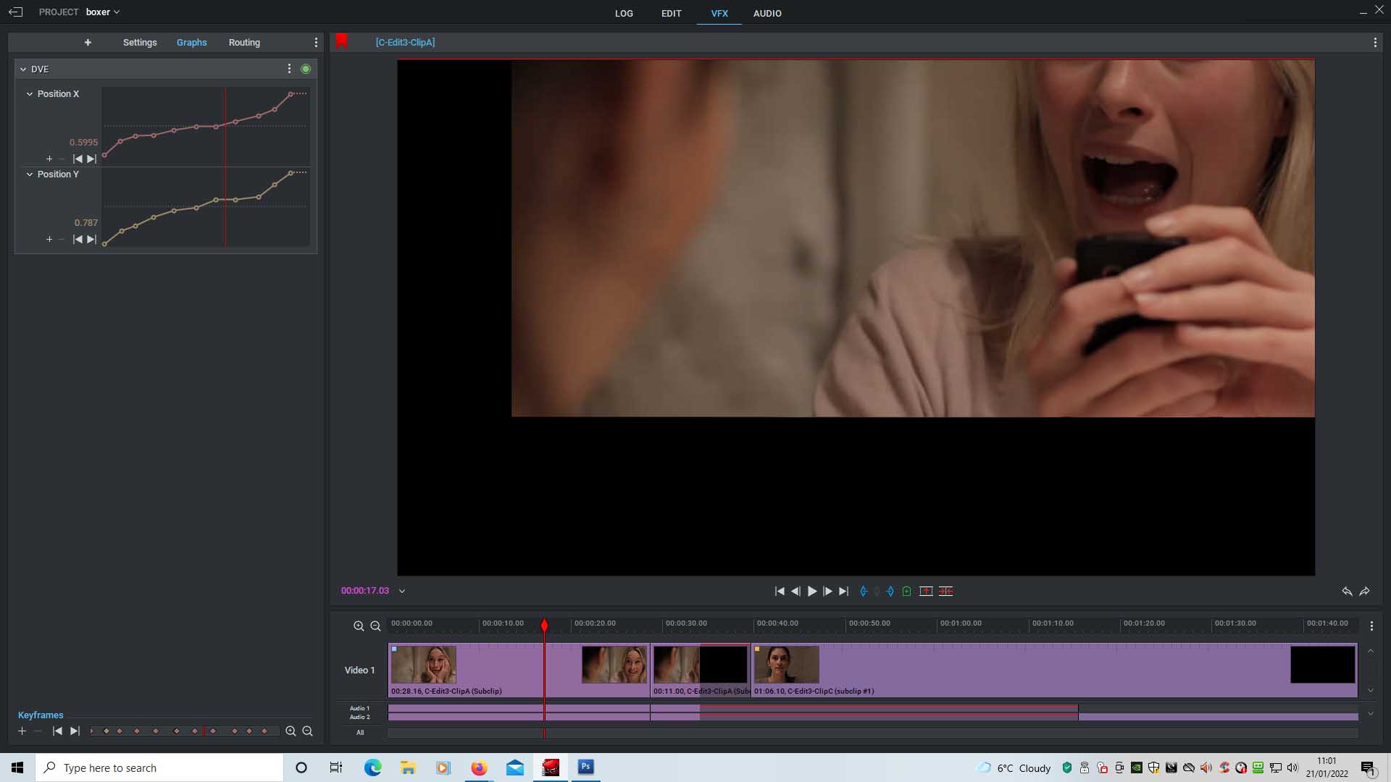Screen dimensions: 1391x782
Task: Open the effects panel three-dot menu
Action: coord(316,43)
